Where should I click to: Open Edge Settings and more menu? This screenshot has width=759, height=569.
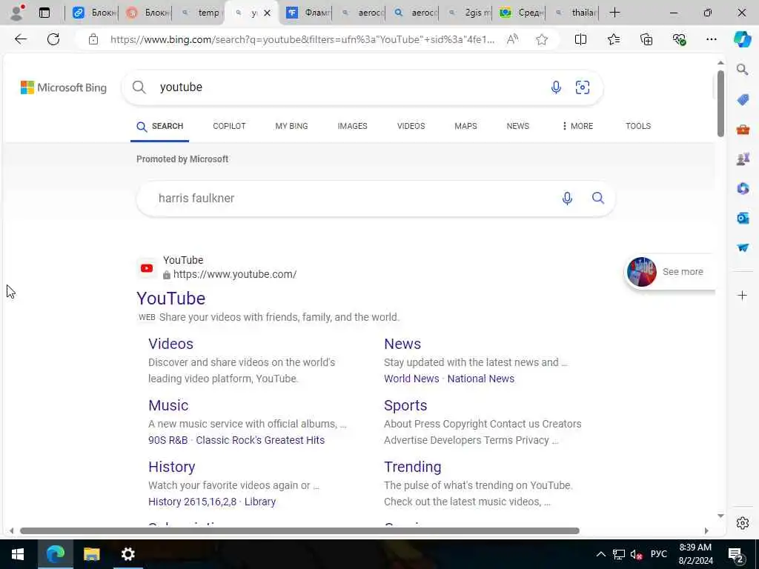coord(711,39)
